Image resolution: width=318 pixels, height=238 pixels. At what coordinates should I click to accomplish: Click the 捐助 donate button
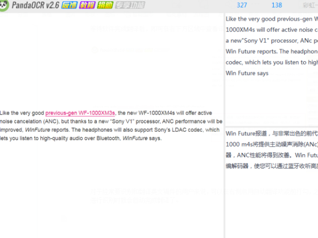click(x=105, y=5)
